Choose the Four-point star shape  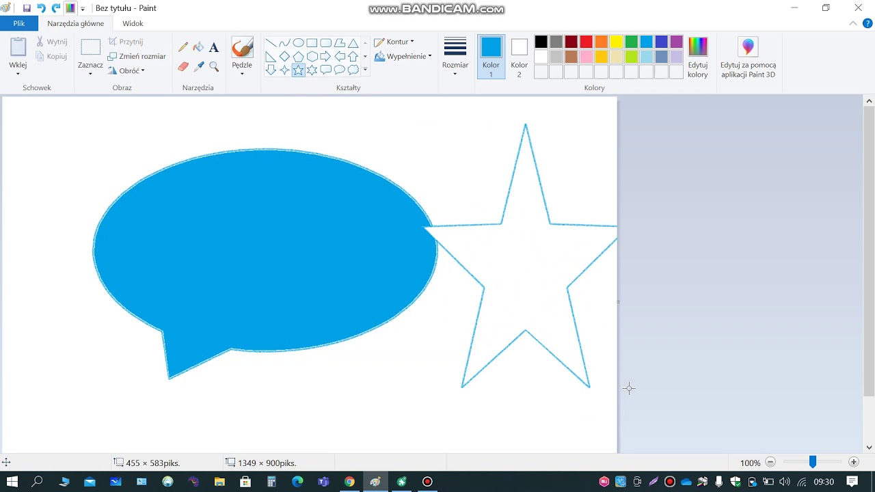click(284, 70)
